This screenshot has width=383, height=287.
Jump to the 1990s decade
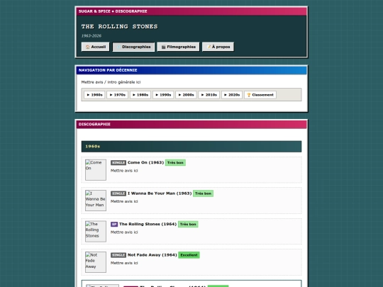(163, 95)
